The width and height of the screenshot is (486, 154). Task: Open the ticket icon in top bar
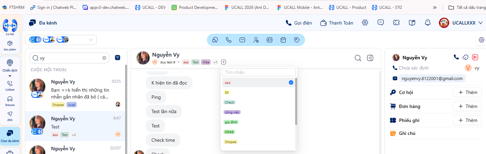click(x=396, y=23)
